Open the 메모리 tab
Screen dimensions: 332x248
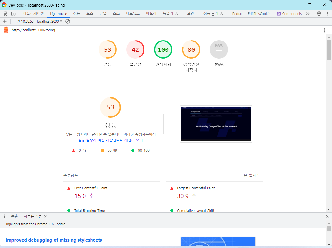coord(151,14)
